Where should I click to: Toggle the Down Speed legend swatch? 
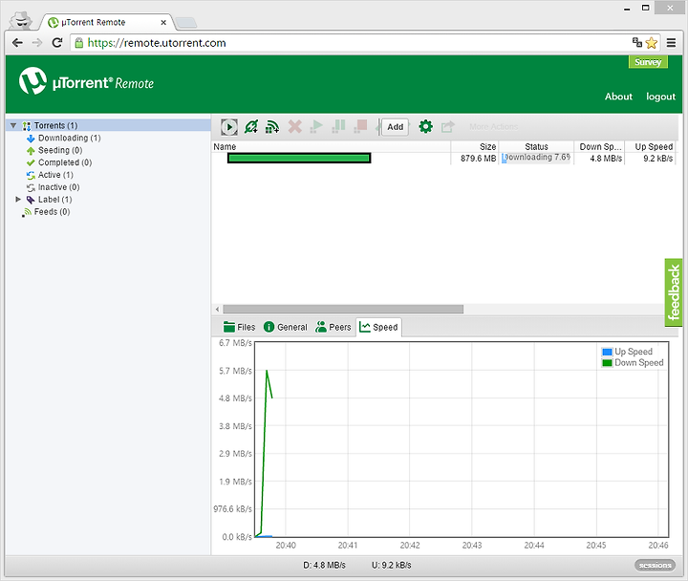pyautogui.click(x=608, y=363)
